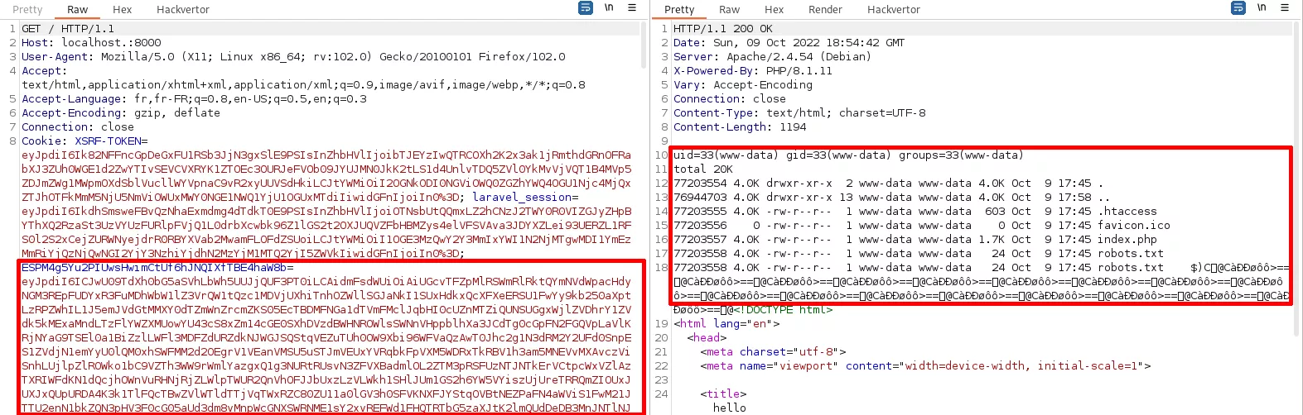
Task: Click the 'laravel_session=' cookie name
Action: coord(525,198)
